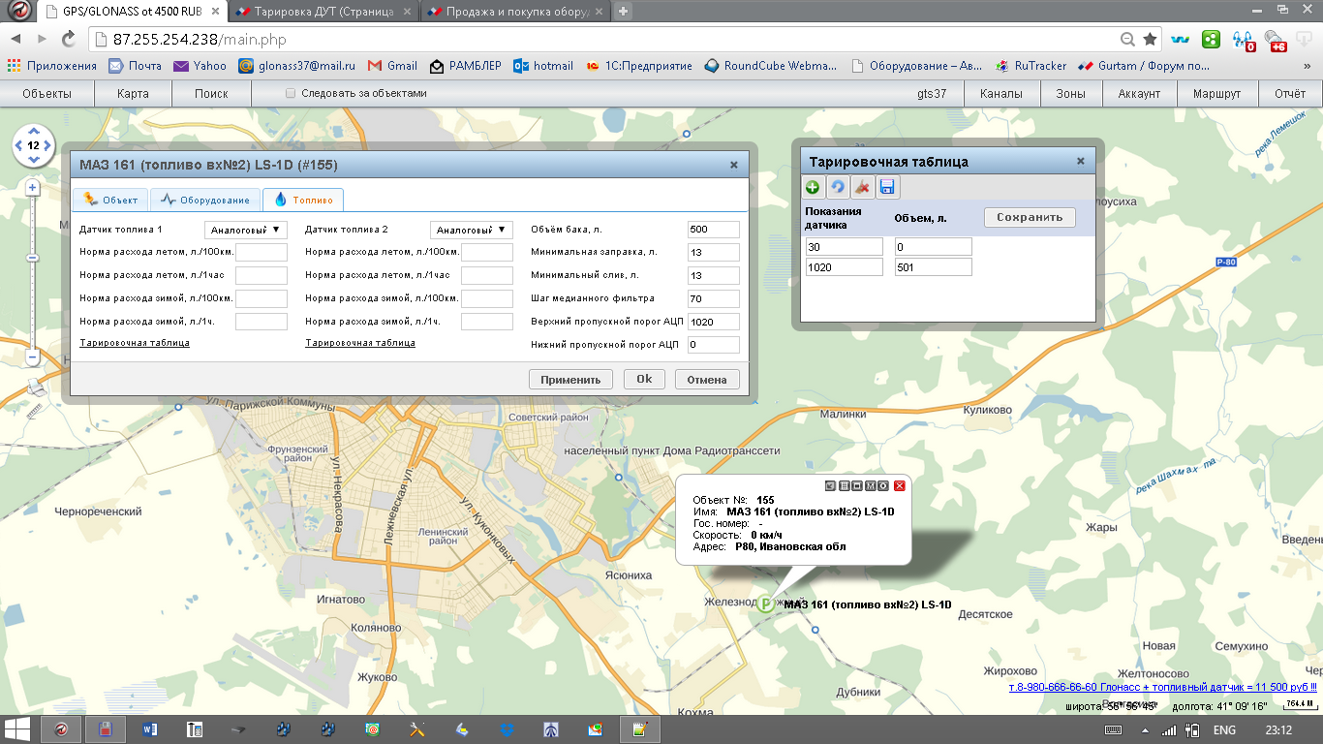Click the blue undo arrow in calibration table

tap(838, 187)
